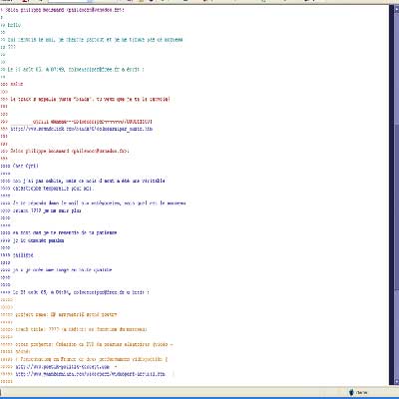Click the teal "hello" quoted line

[14, 25]
